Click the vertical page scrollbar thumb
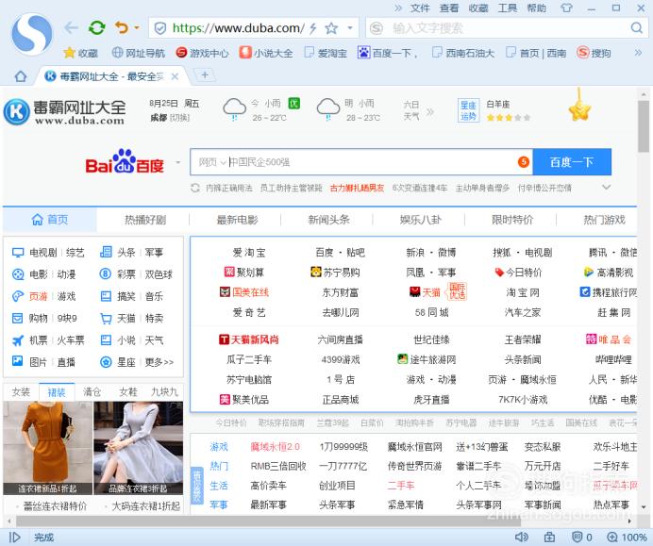Viewport: 653px width, 546px height. tap(644, 126)
